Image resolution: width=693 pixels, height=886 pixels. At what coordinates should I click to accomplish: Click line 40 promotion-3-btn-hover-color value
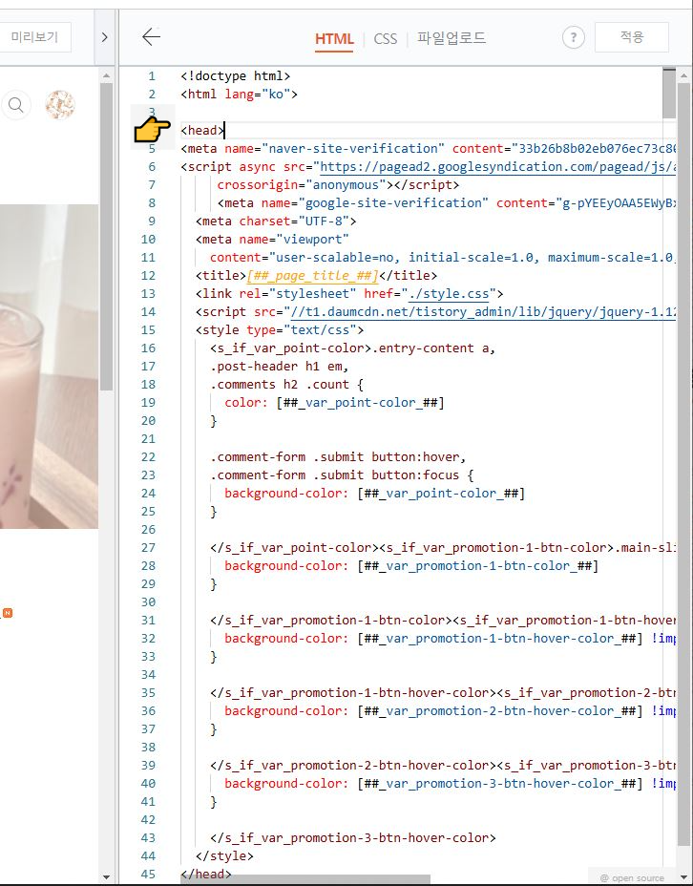(500, 783)
